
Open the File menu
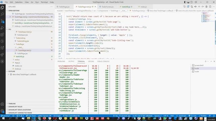tap(6, 2)
